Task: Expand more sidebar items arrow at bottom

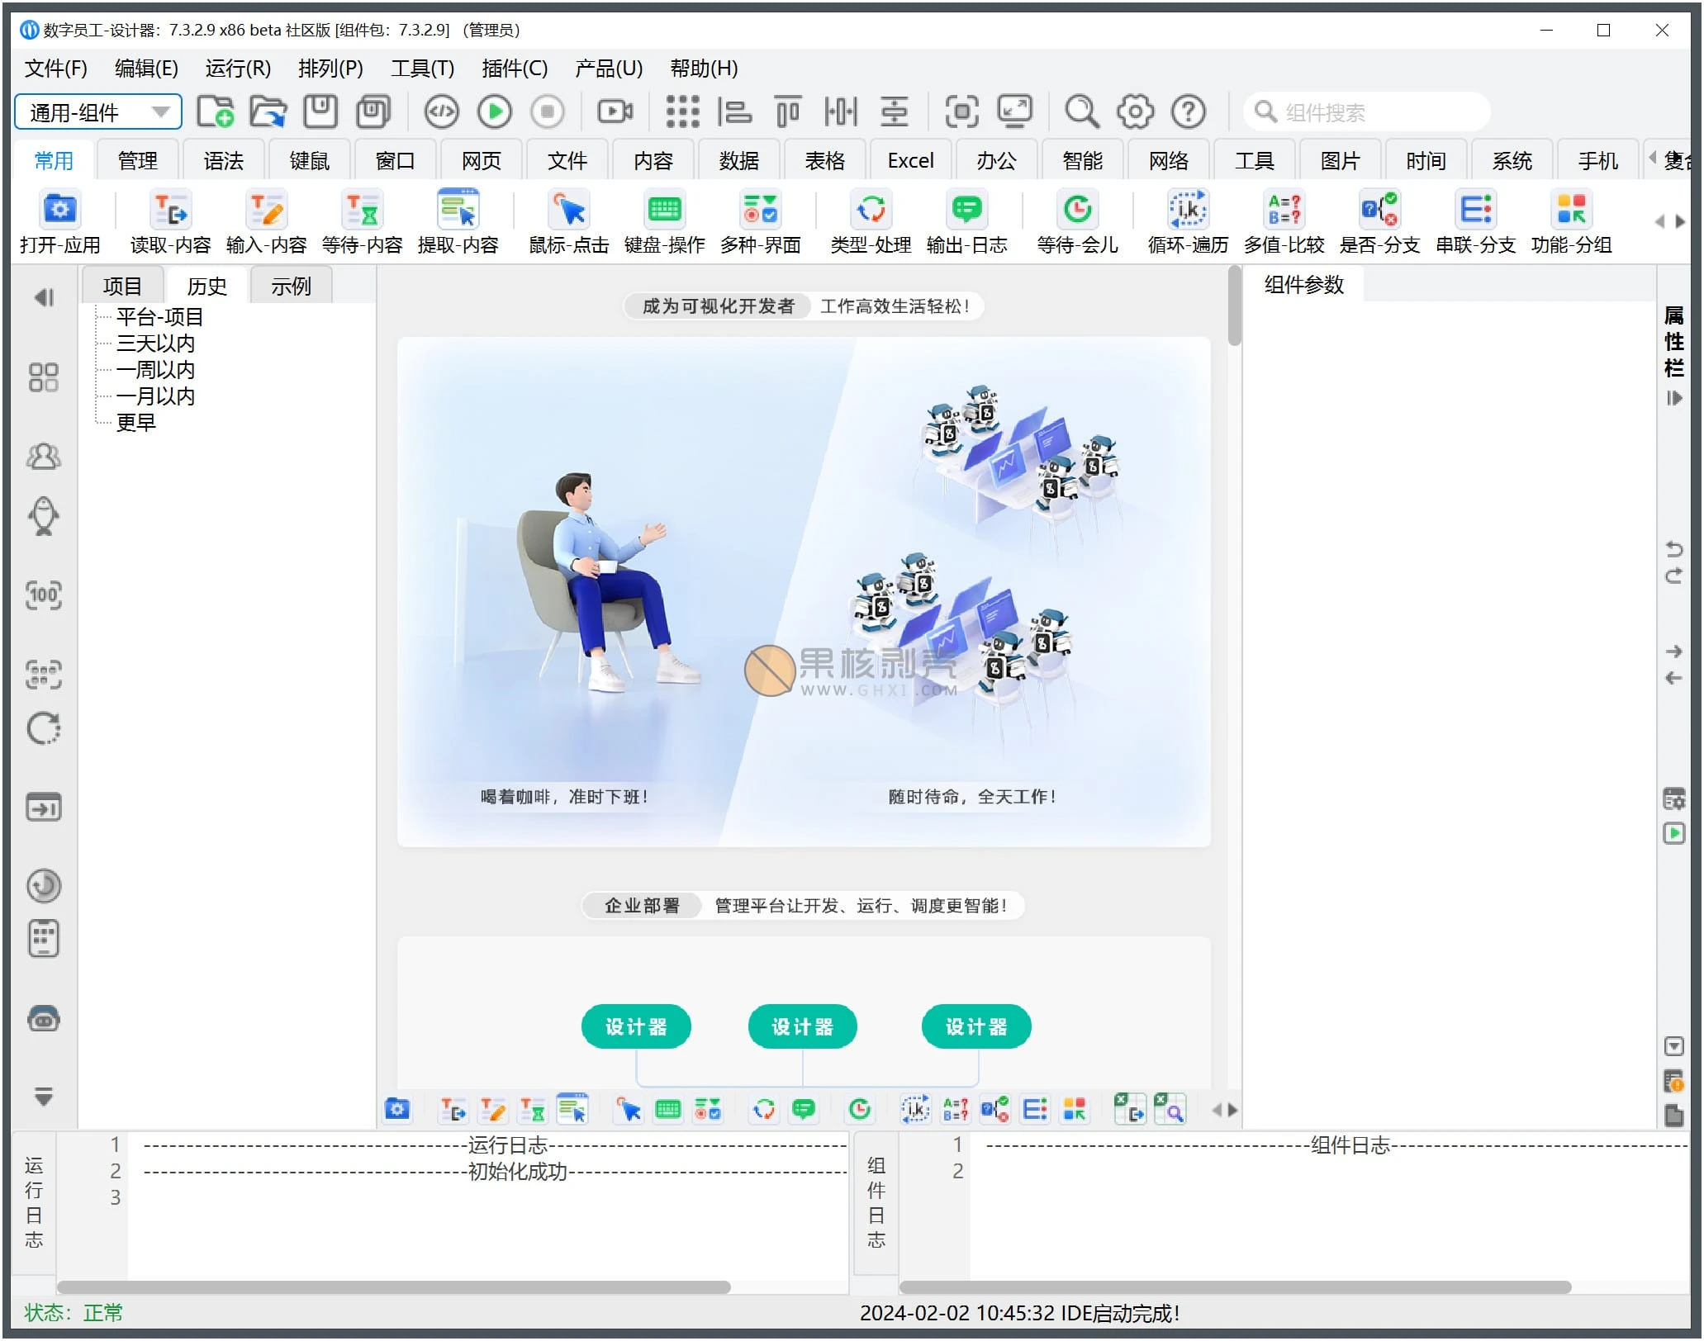Action: 44,1097
